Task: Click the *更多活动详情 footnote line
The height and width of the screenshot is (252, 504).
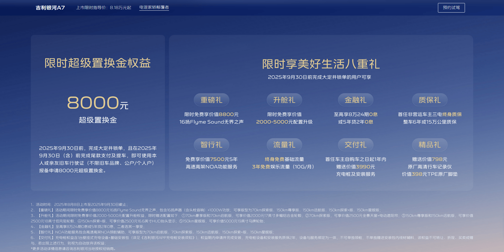Action: 73,249
